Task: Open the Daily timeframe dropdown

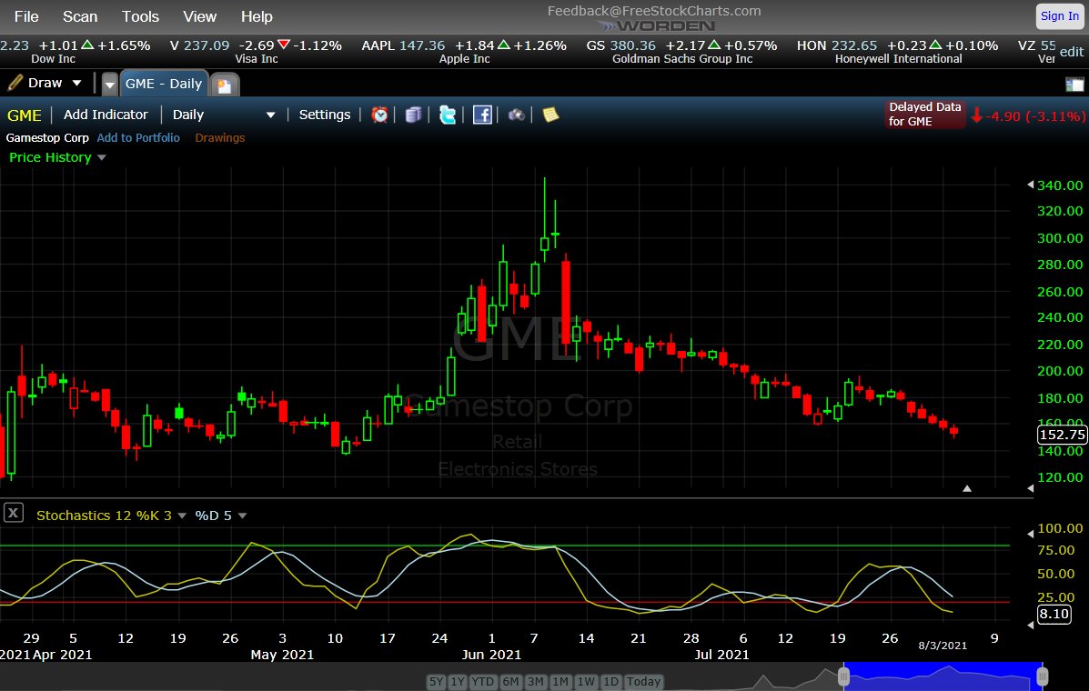Action: (271, 115)
